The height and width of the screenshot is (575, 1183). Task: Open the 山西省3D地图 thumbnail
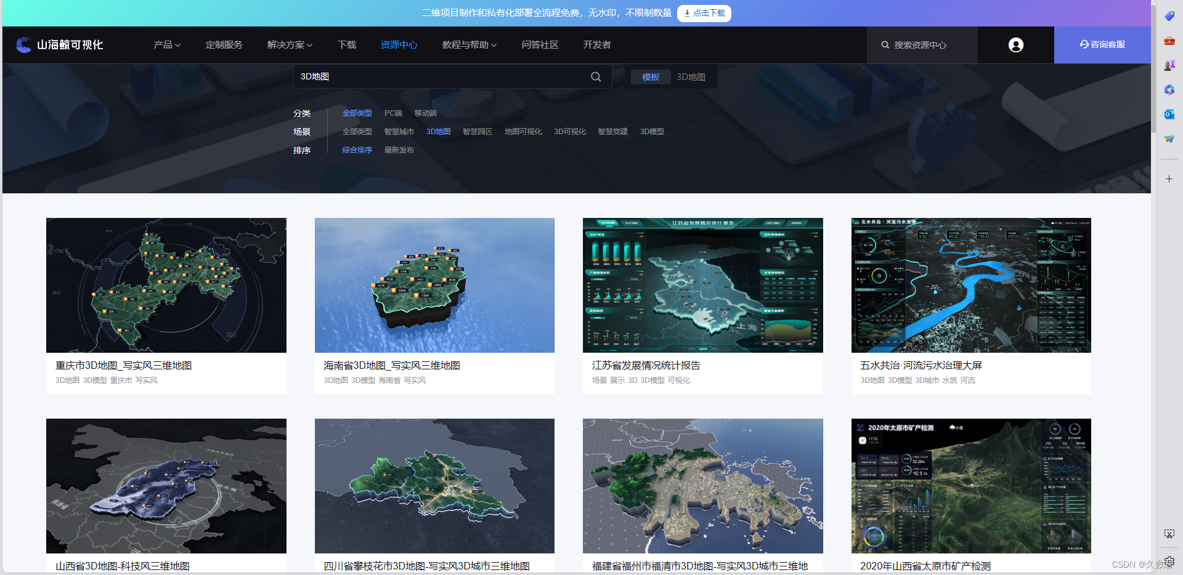166,486
